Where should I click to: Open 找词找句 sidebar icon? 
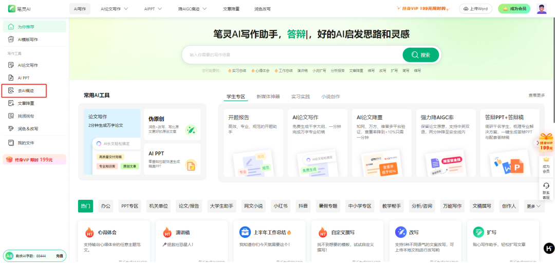coord(11,116)
